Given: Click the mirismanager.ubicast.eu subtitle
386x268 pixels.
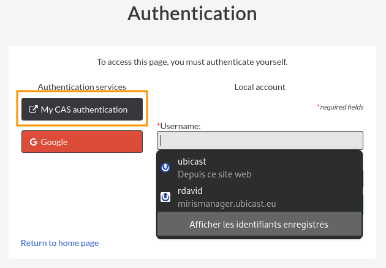Looking at the screenshot, I should pos(227,204).
